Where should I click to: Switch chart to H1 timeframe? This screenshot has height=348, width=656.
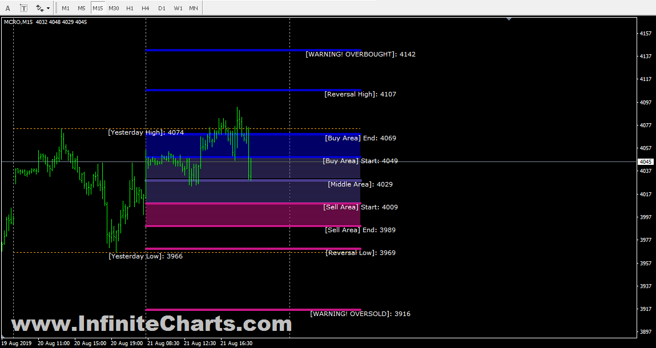click(x=129, y=8)
